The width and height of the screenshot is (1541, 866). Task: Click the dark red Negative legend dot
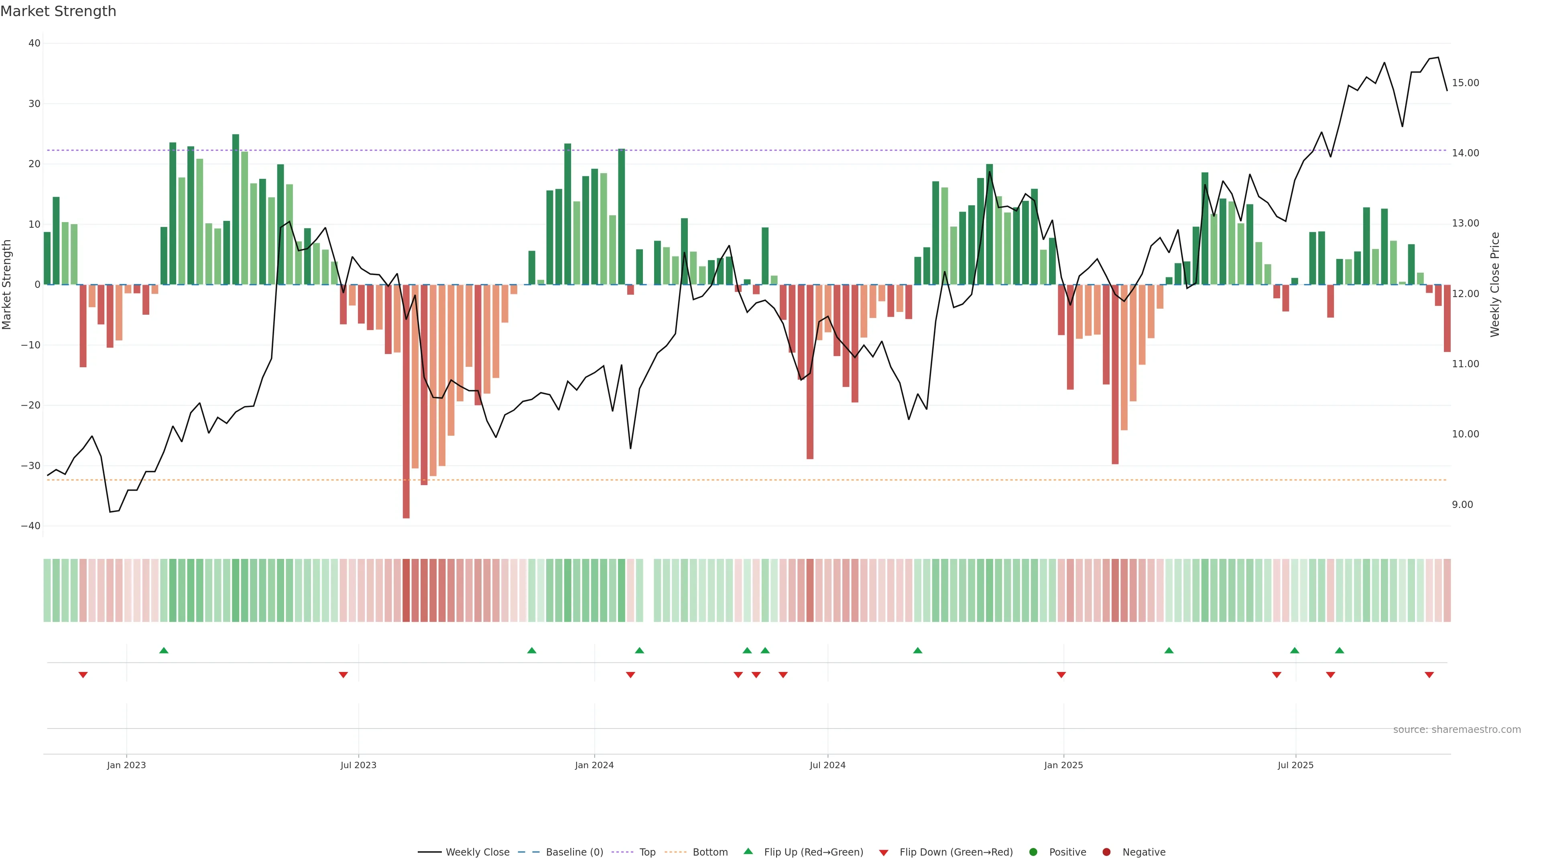[x=1106, y=852]
